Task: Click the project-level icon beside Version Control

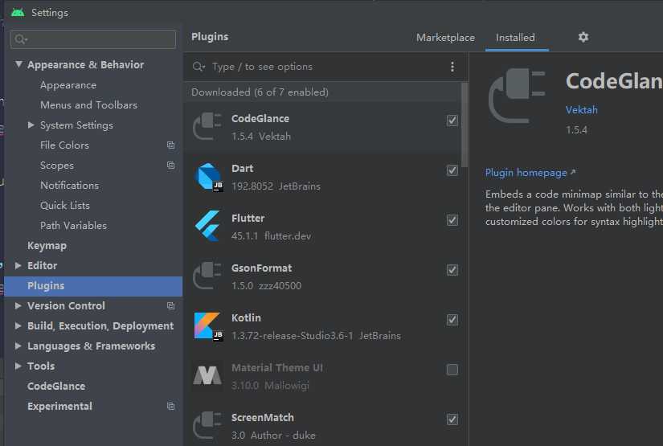Action: [x=171, y=305]
